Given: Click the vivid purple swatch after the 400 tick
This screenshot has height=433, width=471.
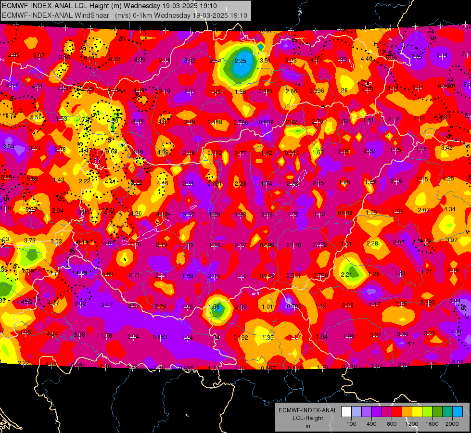Looking at the screenshot, I should point(377,412).
